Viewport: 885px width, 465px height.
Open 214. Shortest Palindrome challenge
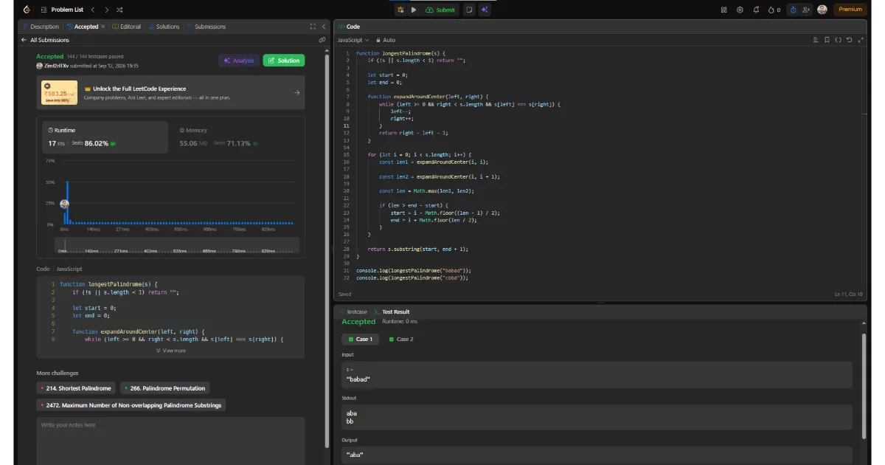[76, 388]
